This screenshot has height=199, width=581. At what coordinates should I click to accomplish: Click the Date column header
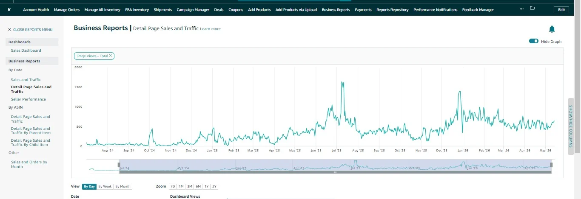tap(75, 196)
